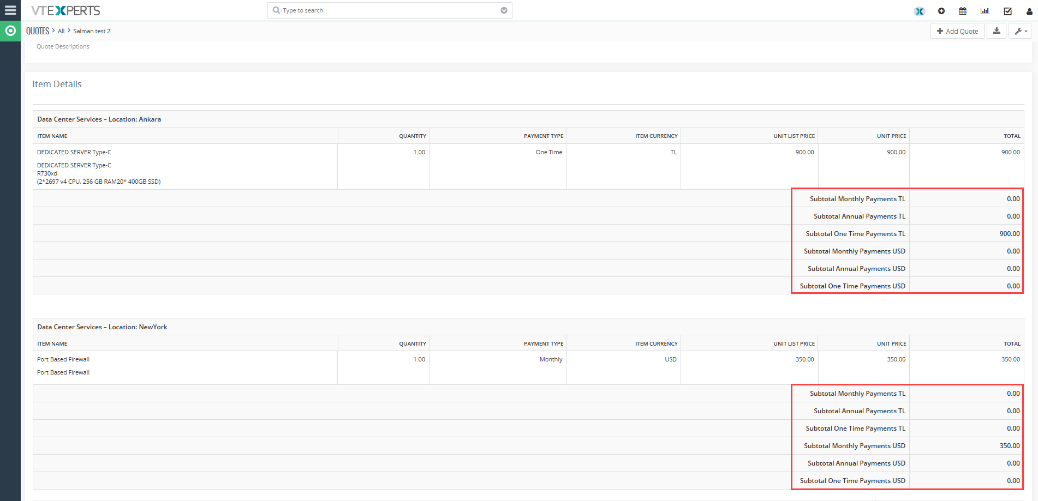Click the import download icon button
Screen dimensions: 1038x501
click(x=997, y=31)
